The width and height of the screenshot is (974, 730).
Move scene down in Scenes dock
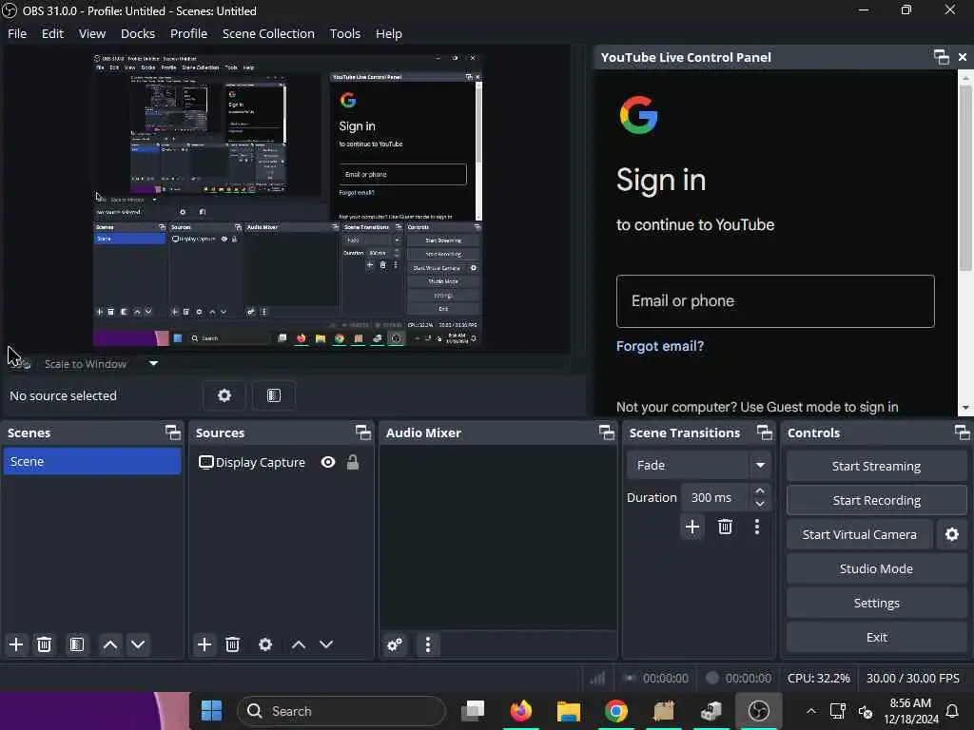(138, 644)
